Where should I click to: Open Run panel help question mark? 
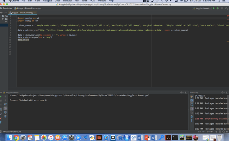click(x=1, y=122)
